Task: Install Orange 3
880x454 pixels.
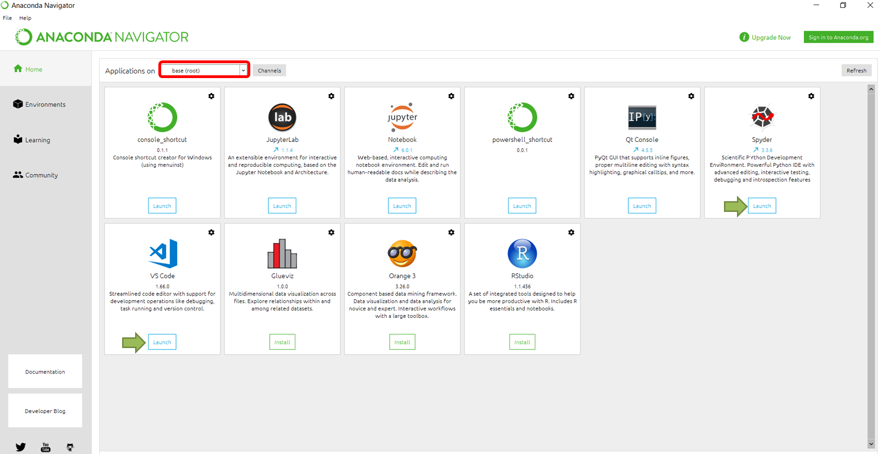Action: pyautogui.click(x=402, y=342)
